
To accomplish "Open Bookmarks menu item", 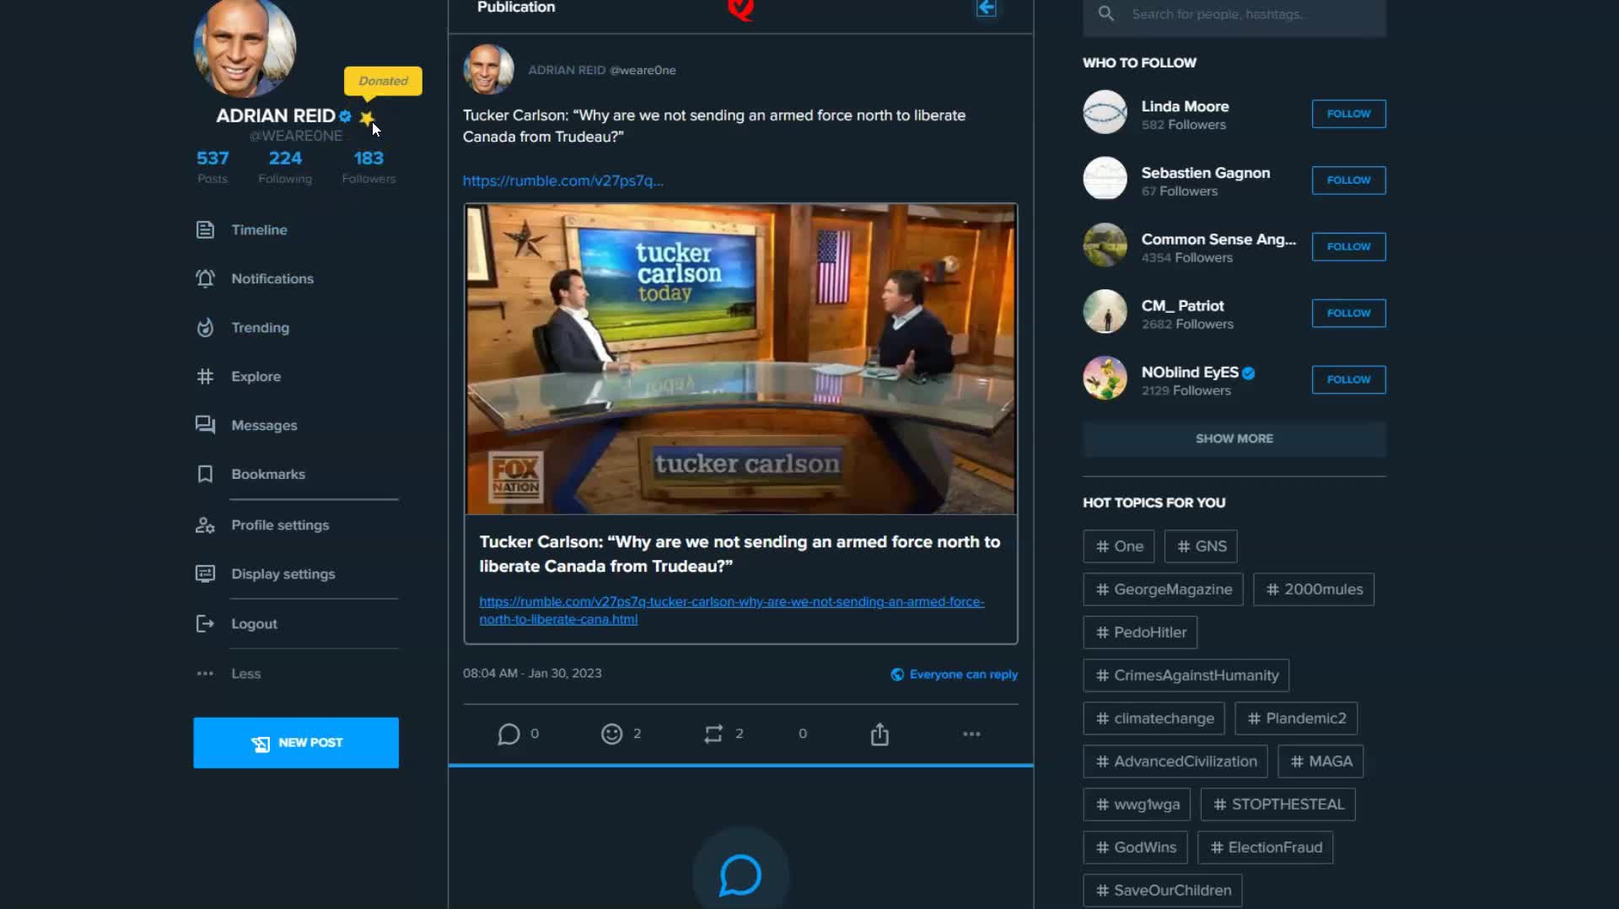I will 268,474.
